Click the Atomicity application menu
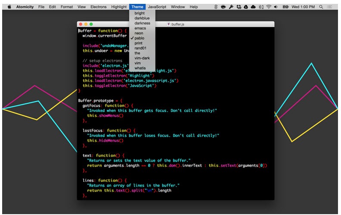 coord(25,7)
